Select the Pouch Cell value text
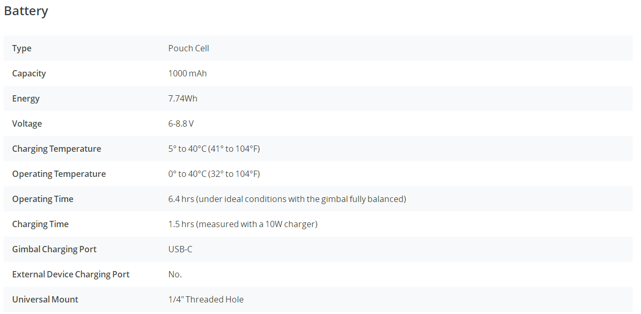 189,48
